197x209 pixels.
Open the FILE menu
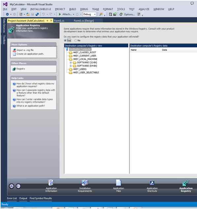[x=5, y=9]
